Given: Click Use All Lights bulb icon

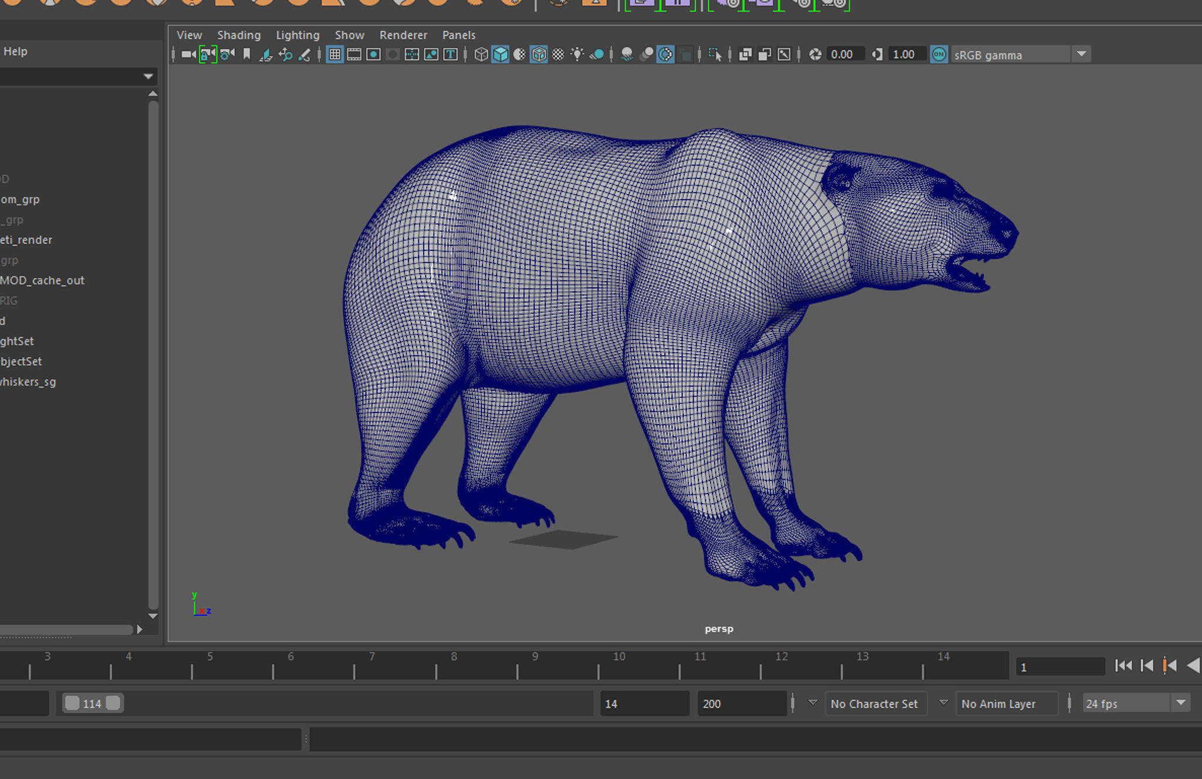Looking at the screenshot, I should click(578, 55).
